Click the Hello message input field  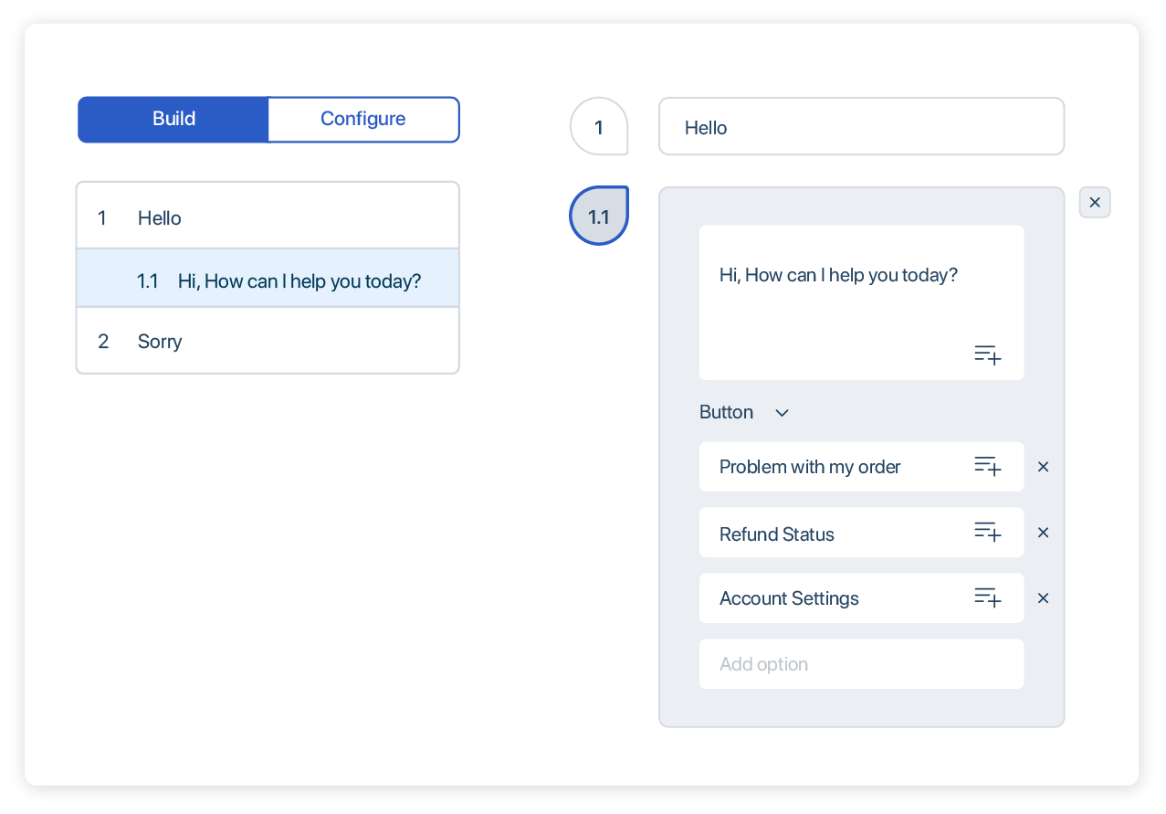[861, 126]
